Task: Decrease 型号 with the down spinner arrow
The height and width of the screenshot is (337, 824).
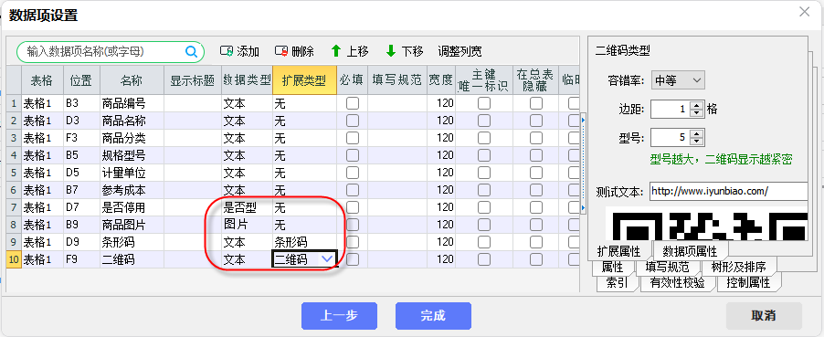Action: pos(697,142)
